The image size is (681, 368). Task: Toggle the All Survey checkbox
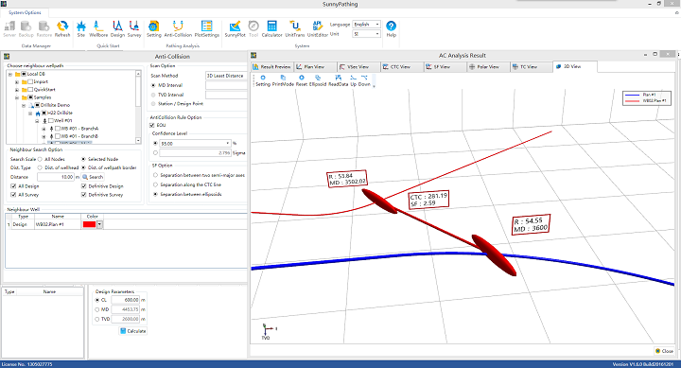click(x=13, y=195)
